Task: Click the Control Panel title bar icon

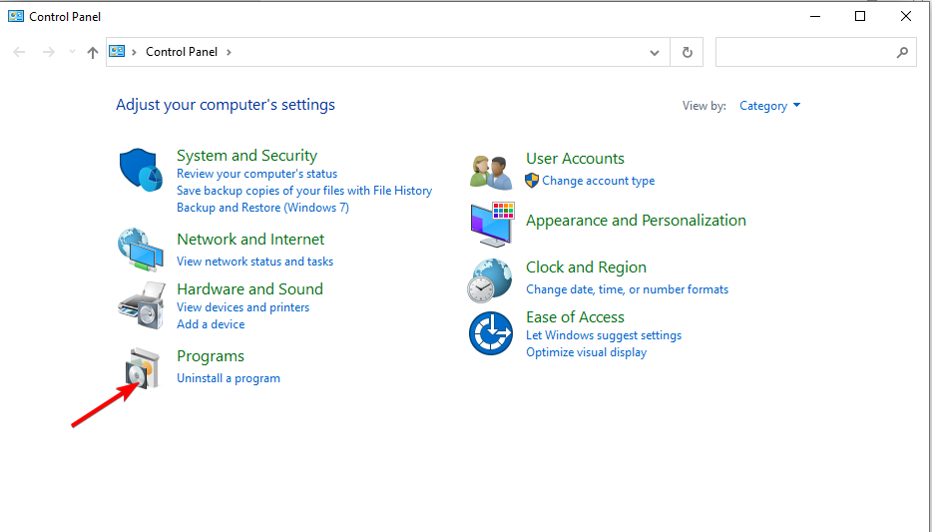Action: point(15,16)
